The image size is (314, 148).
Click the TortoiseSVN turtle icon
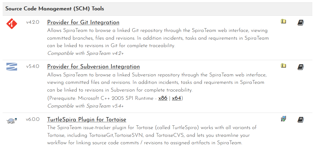[12, 121]
